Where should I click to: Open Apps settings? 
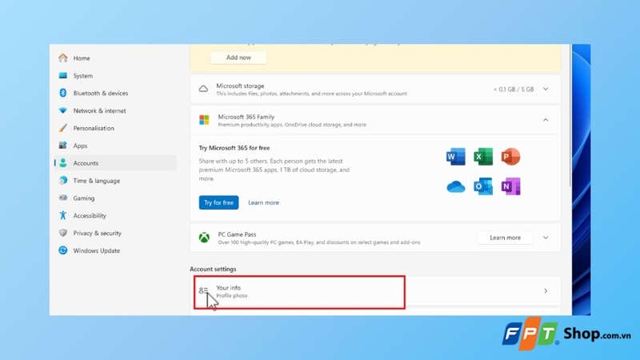coord(115,146)
